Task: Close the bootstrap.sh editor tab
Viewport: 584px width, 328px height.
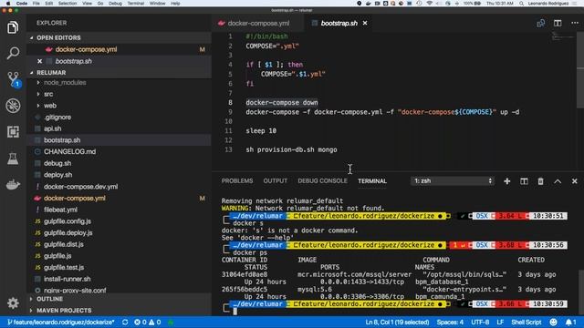Action: [x=365, y=23]
